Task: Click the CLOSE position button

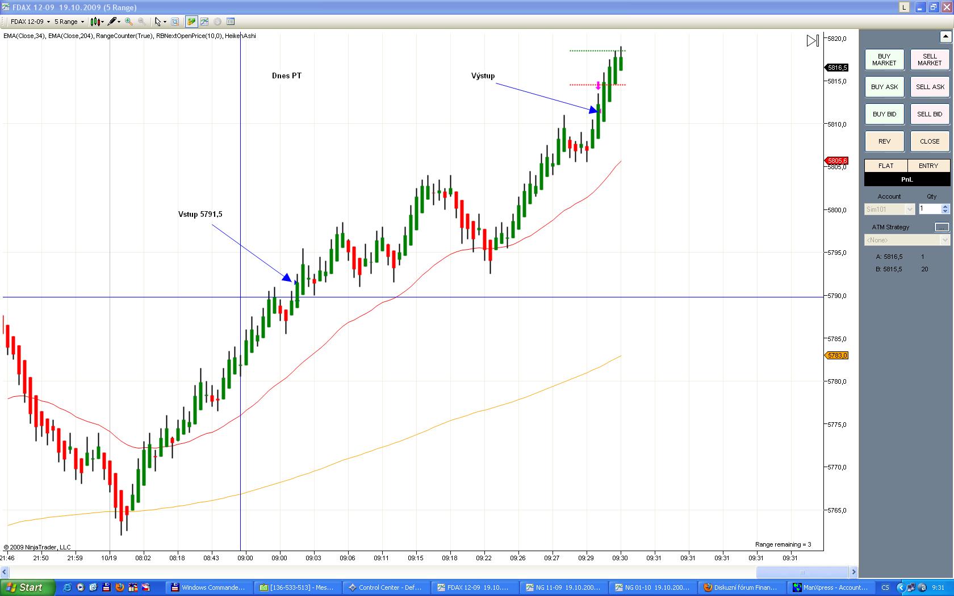Action: click(x=930, y=141)
